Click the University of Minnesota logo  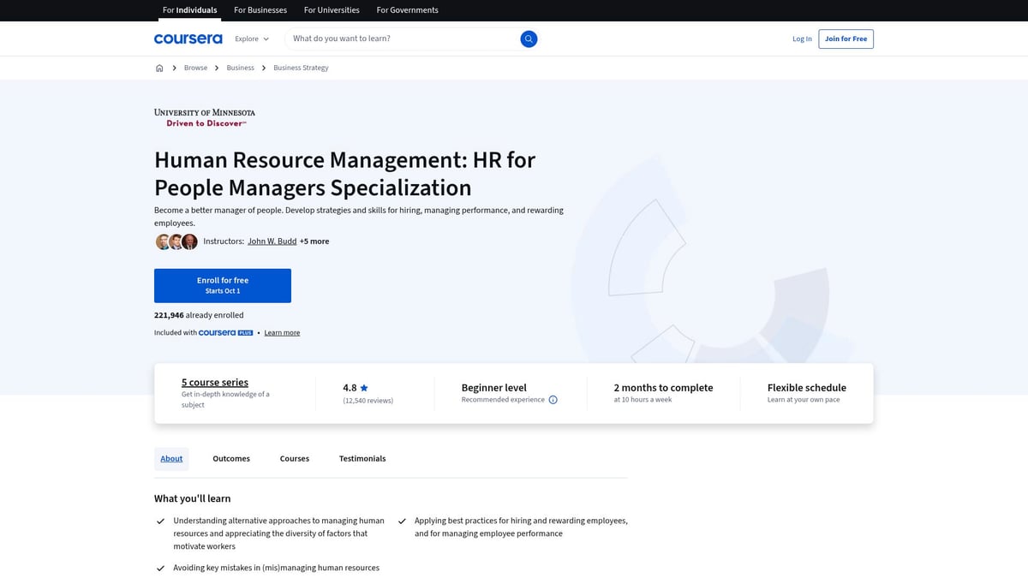pos(205,117)
